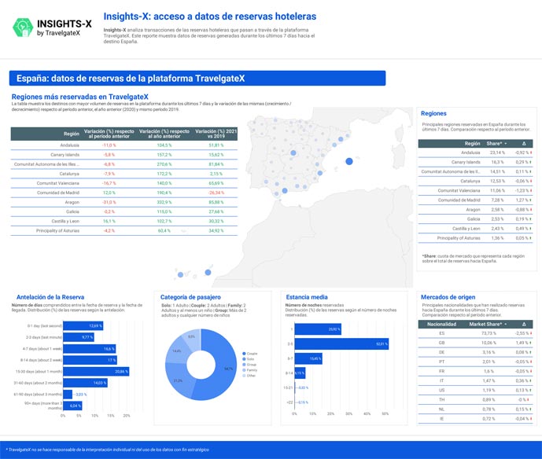Click the Solo legend swatch
This screenshot has height=459, width=542.
(x=244, y=359)
